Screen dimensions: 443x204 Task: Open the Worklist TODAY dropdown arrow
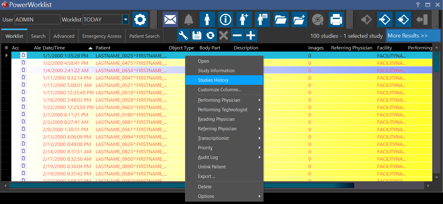pos(125,20)
